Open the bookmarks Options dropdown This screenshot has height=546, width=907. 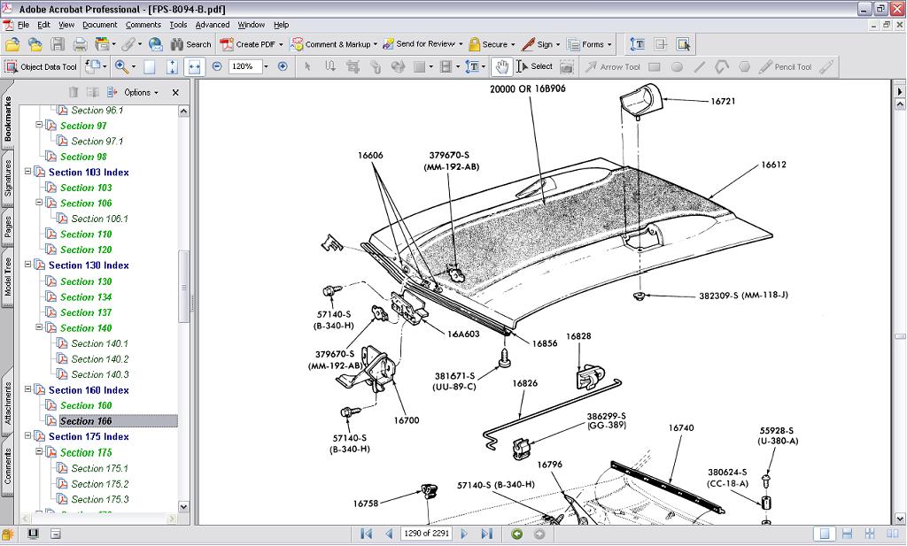click(x=141, y=92)
